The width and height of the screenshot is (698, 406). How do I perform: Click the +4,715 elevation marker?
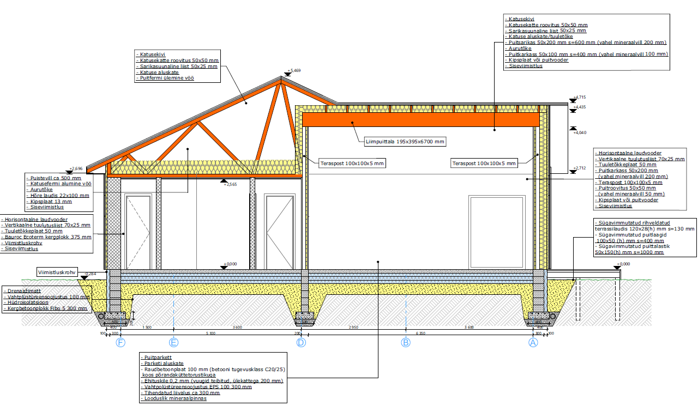pos(579,98)
